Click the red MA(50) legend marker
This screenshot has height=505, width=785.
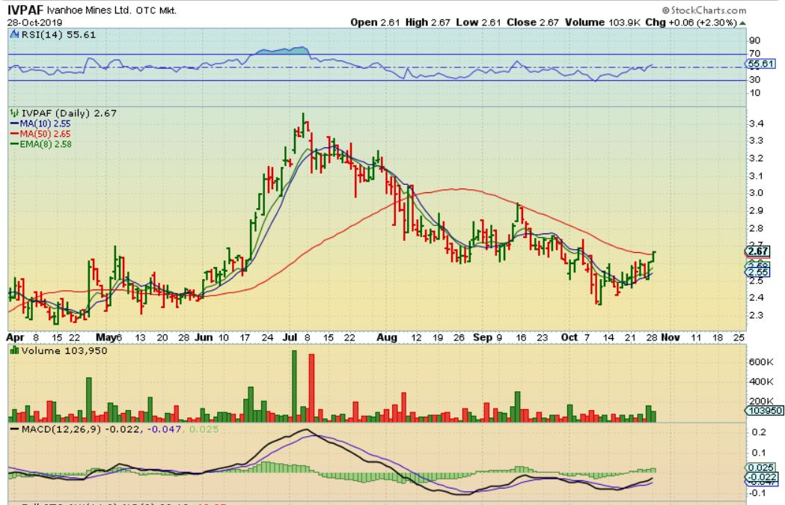12,133
